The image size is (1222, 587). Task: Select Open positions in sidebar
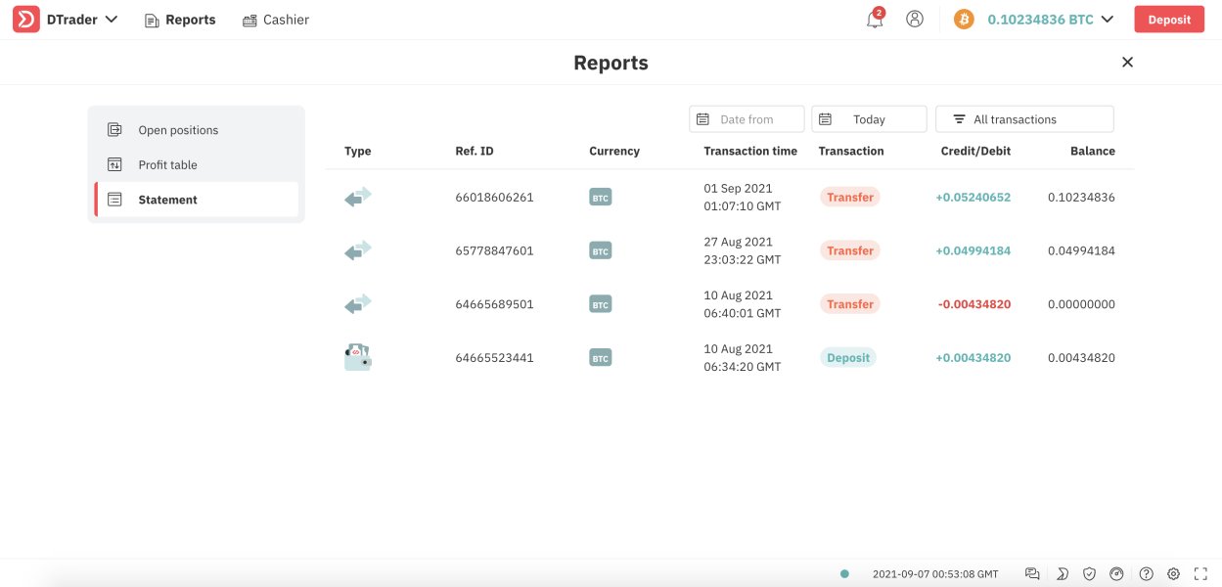coord(196,130)
